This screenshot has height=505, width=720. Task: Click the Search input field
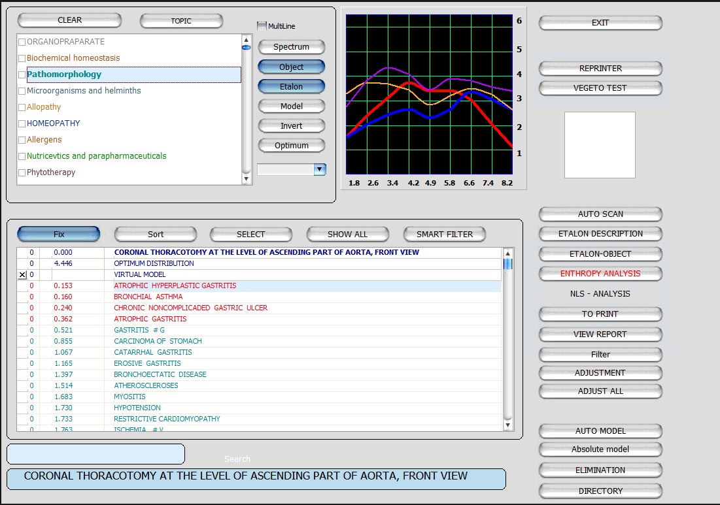[x=95, y=454]
